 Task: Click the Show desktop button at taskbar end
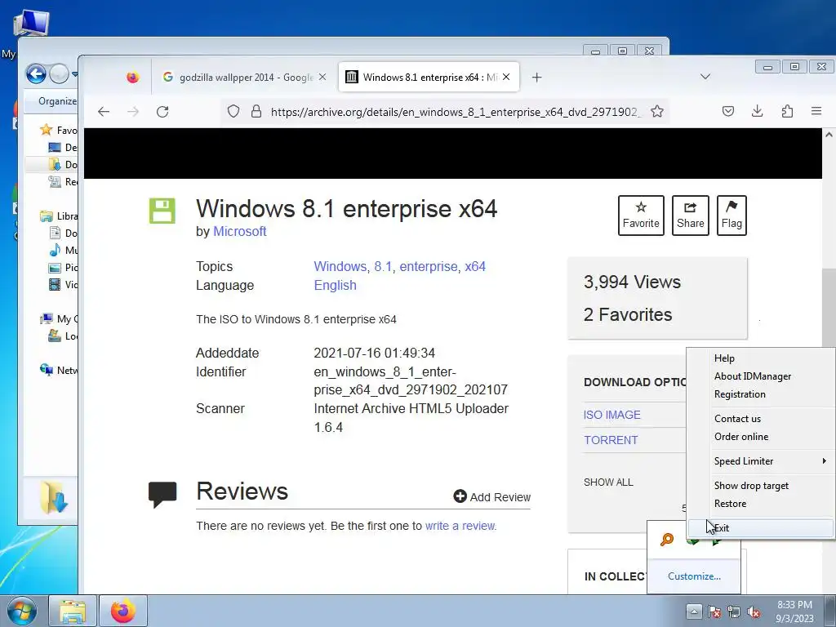(x=831, y=611)
